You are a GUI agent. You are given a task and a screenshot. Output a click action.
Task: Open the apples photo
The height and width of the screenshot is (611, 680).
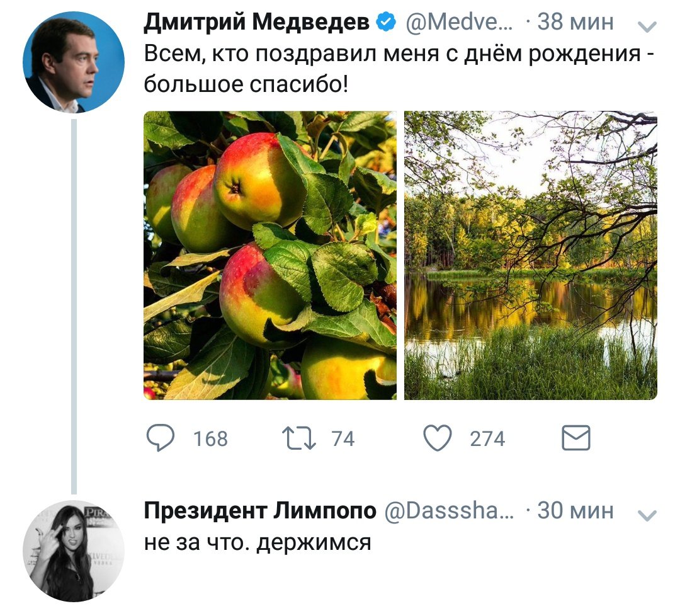point(270,255)
